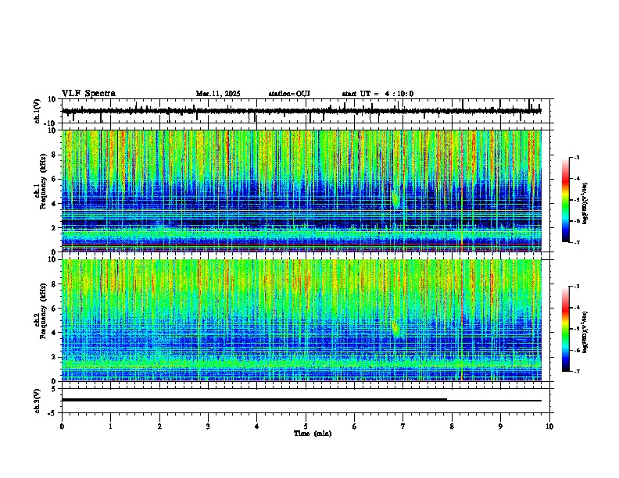This screenshot has width=619, height=478.
Task: Click the '7' tick on the time axis
Action: (x=403, y=426)
